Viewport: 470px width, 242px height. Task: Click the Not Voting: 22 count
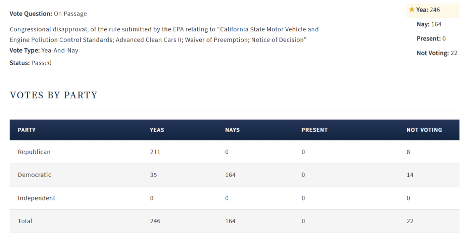coord(437,53)
